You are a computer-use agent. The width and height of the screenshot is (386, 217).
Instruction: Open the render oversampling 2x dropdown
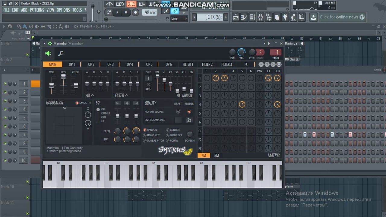[x=189, y=120]
